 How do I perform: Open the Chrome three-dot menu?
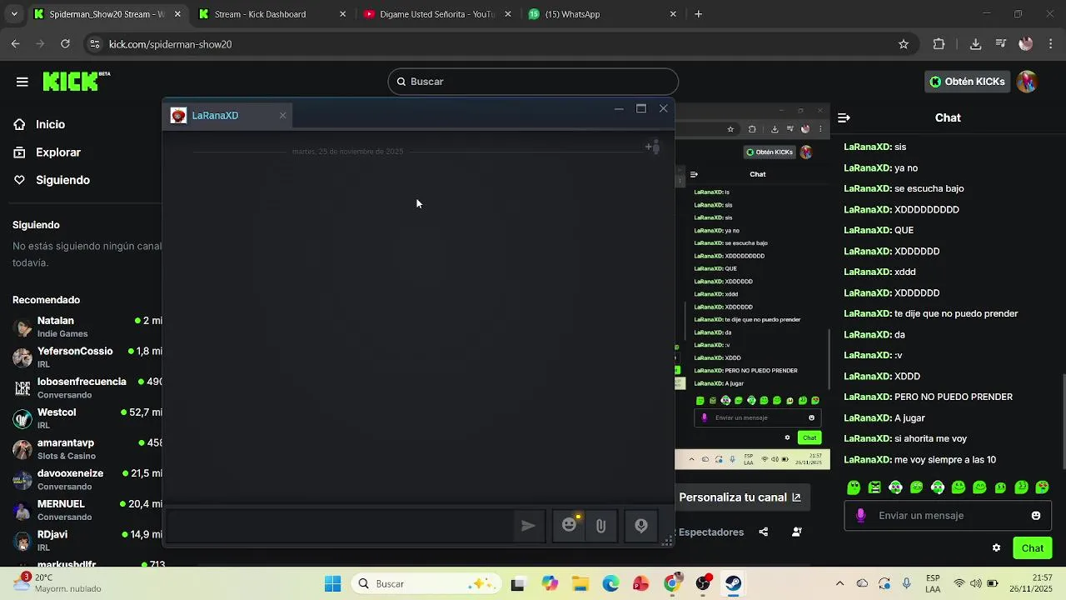pos(1052,44)
